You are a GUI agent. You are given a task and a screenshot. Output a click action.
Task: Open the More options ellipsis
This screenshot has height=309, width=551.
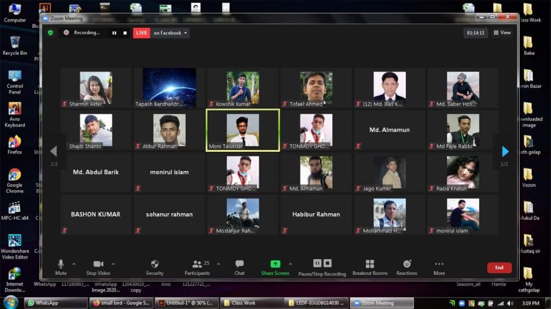pyautogui.click(x=439, y=264)
